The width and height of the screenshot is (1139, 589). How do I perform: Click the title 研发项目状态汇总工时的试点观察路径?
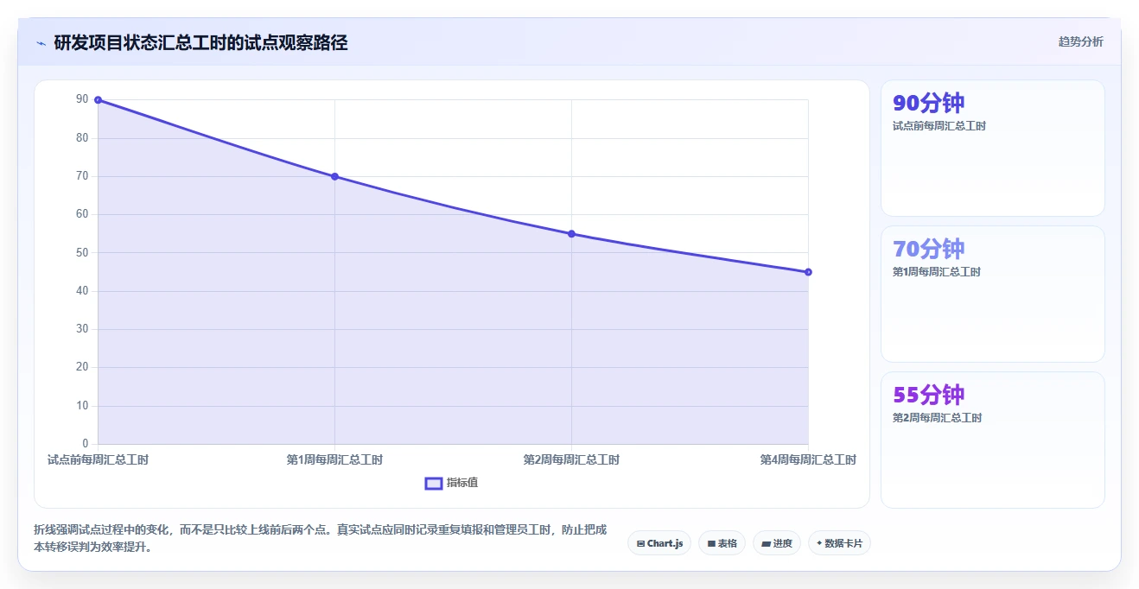[x=200, y=42]
